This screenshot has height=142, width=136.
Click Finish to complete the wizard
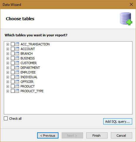pos(97,136)
